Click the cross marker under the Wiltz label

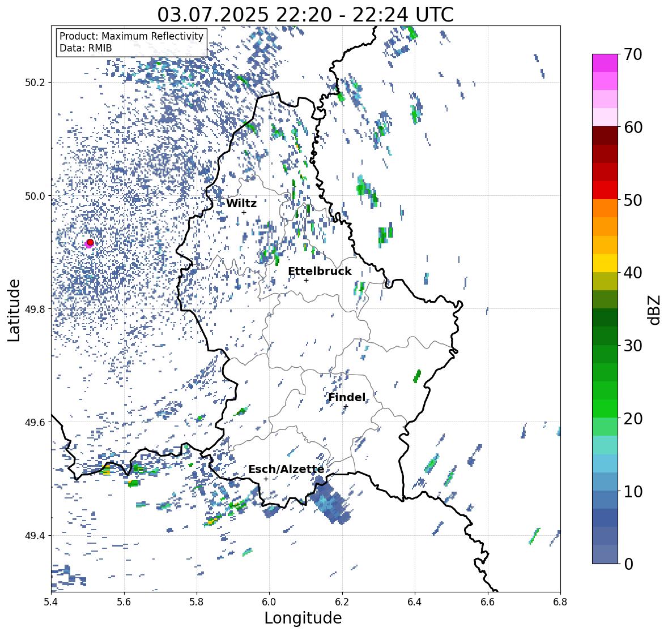tap(244, 213)
